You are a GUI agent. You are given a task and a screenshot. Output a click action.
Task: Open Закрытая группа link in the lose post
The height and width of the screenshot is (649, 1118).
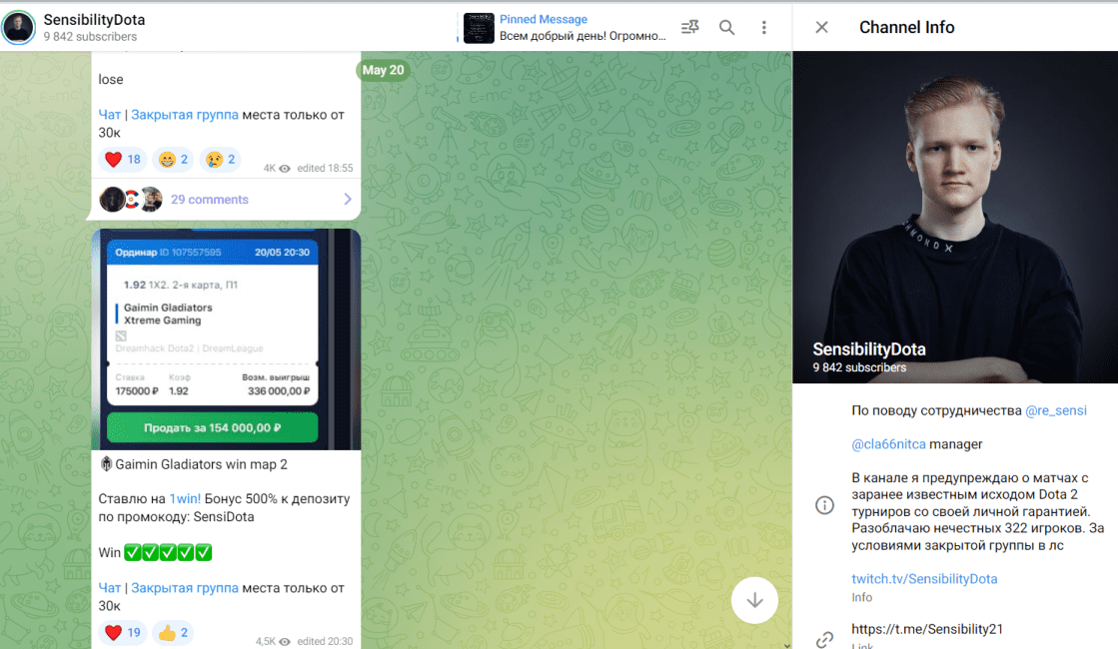(185, 115)
